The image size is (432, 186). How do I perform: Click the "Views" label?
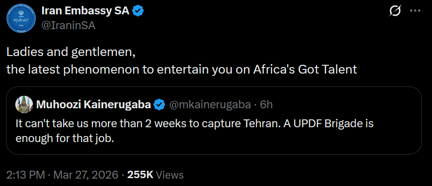click(x=170, y=175)
